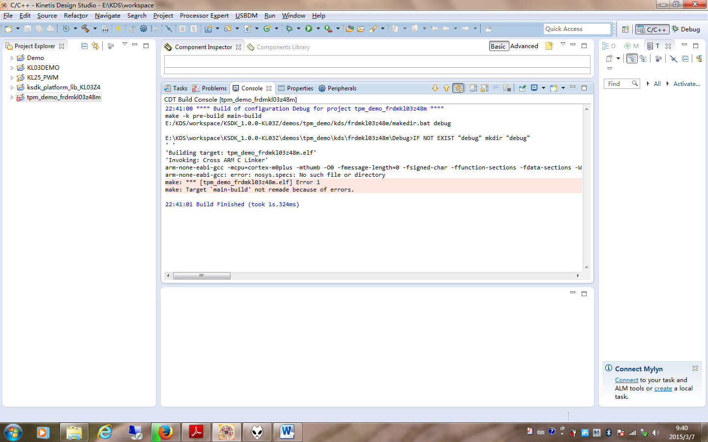Screen dimensions: 708x442
Task: Click the blue gear toolbar icon
Action: 144,29
